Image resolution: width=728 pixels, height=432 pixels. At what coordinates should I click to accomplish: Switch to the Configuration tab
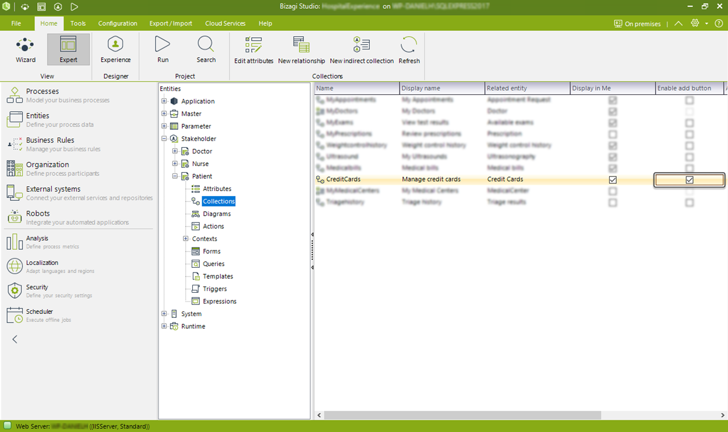coord(118,23)
